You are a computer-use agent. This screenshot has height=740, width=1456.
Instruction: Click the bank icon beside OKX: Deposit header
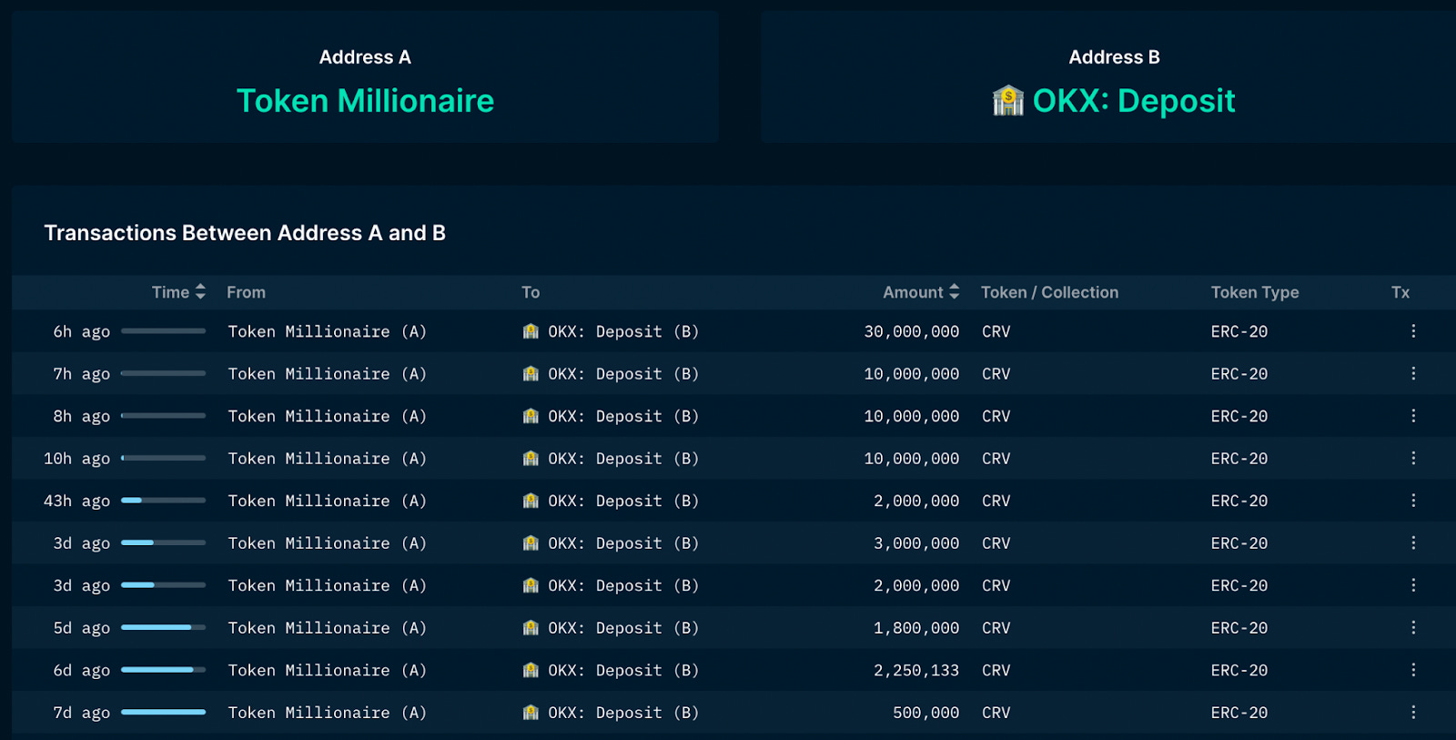click(1007, 100)
